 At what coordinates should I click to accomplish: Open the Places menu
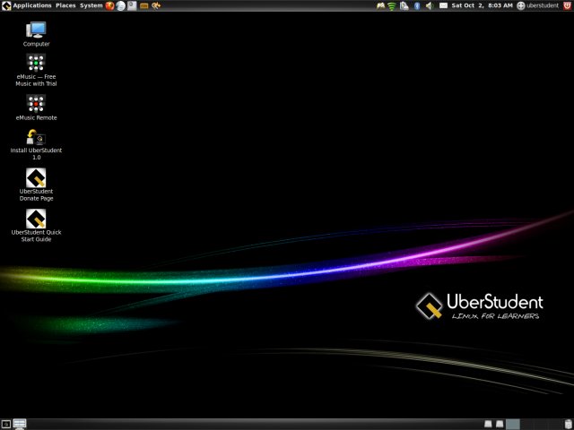click(x=65, y=5)
